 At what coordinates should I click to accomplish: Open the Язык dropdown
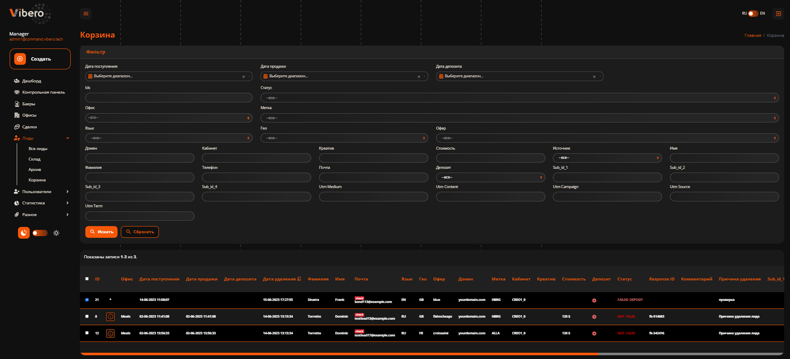tap(169, 138)
